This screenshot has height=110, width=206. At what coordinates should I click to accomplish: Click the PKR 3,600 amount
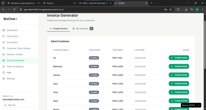(x=118, y=75)
